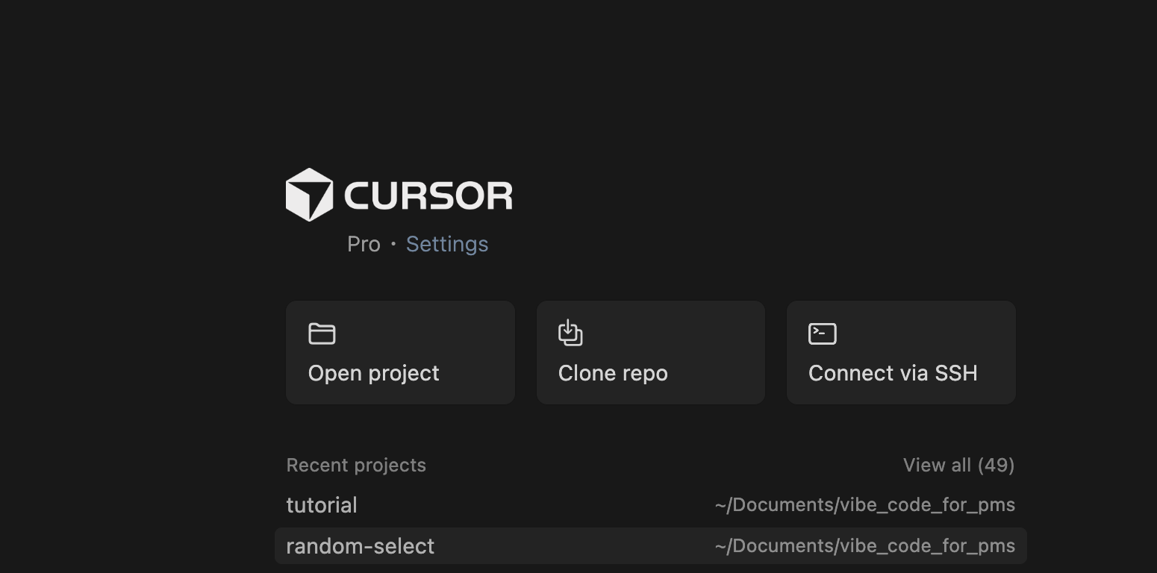Select the terminal icon on Connect via SSH
Viewport: 1157px width, 573px height.
click(x=822, y=334)
